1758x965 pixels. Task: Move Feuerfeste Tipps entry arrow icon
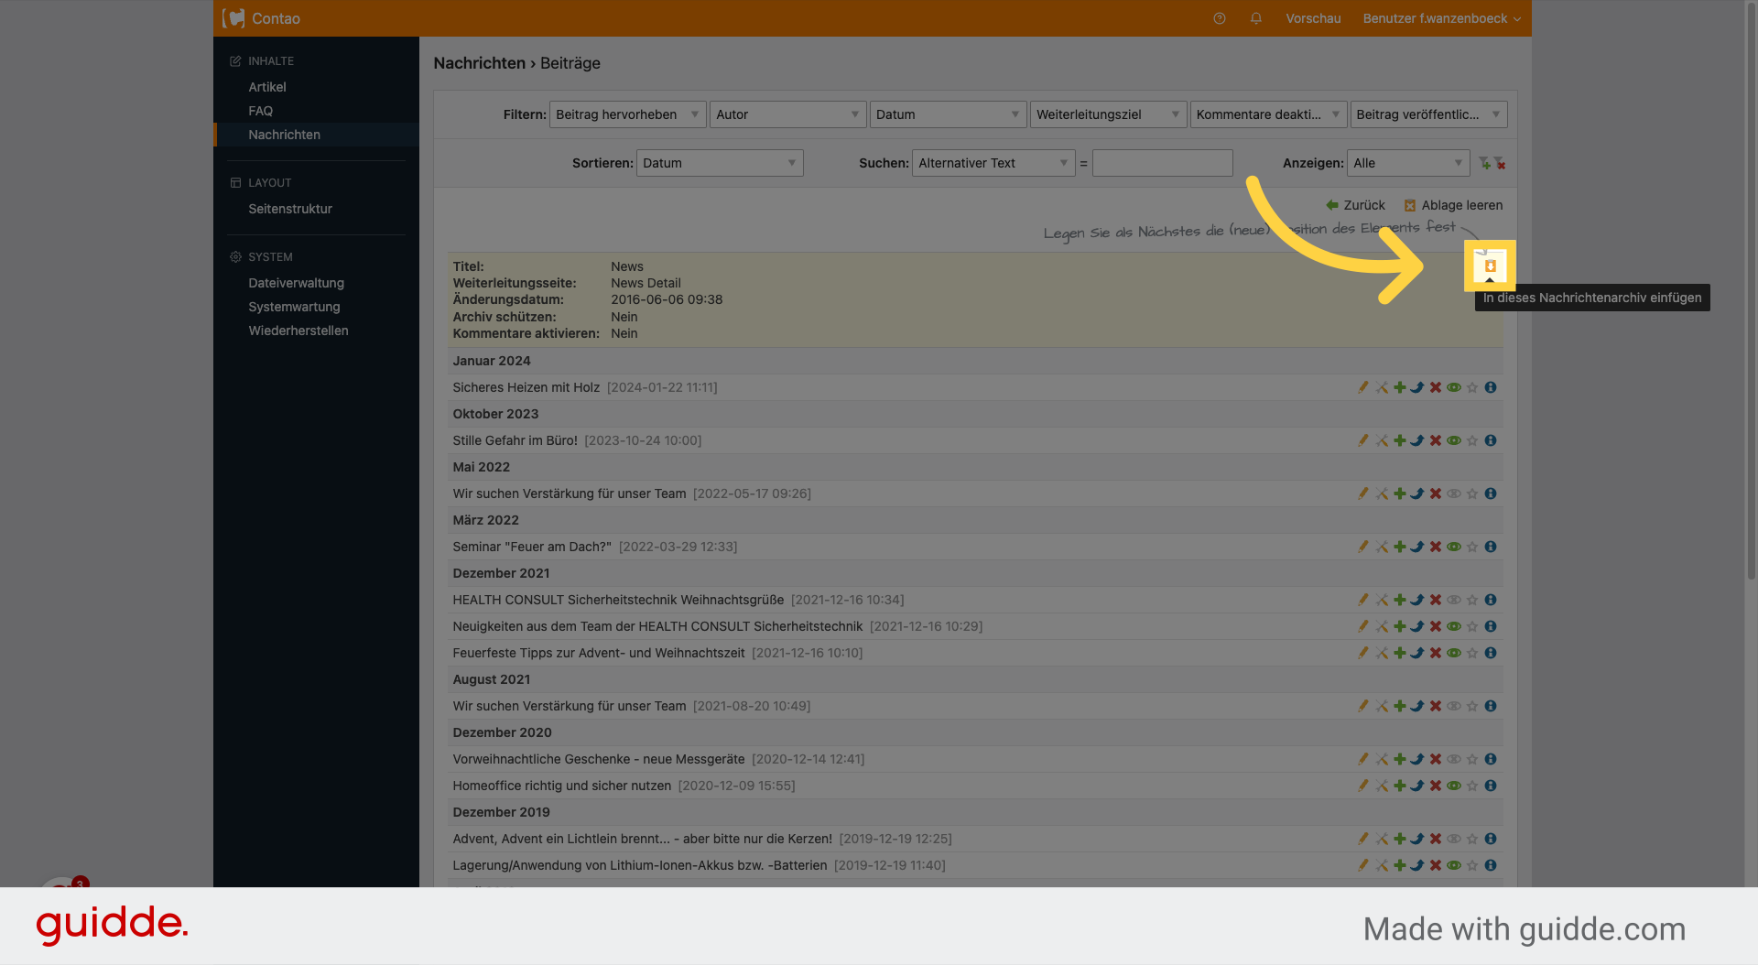click(1417, 653)
